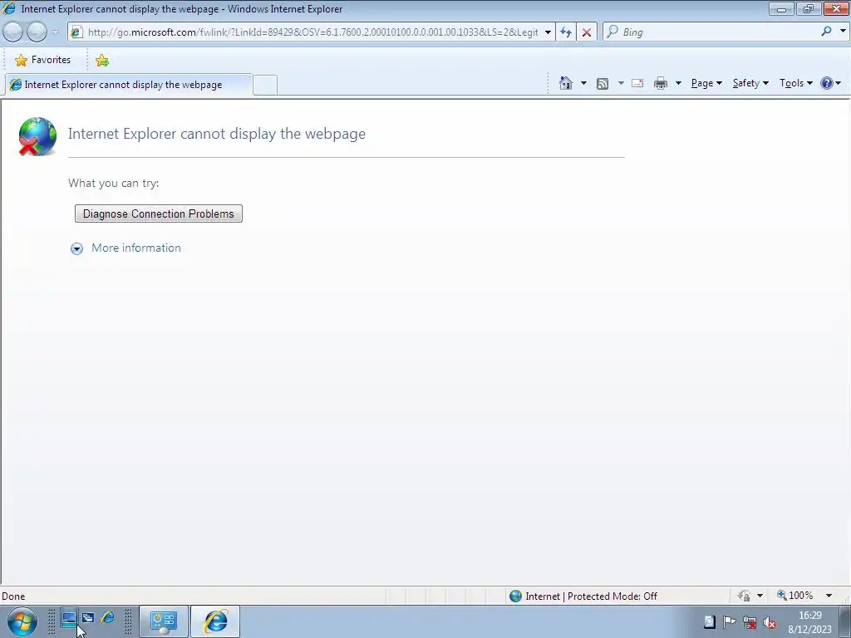Click the globe error icon on page

tap(37, 136)
